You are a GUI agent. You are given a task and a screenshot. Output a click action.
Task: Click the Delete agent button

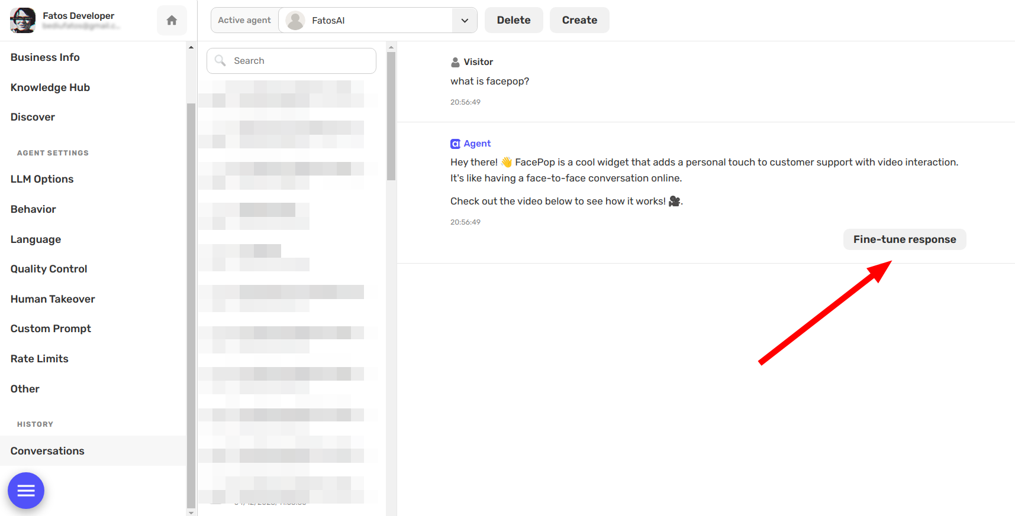[x=514, y=20]
